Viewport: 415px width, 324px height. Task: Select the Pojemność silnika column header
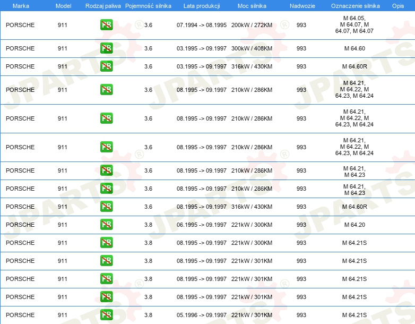coord(148,6)
